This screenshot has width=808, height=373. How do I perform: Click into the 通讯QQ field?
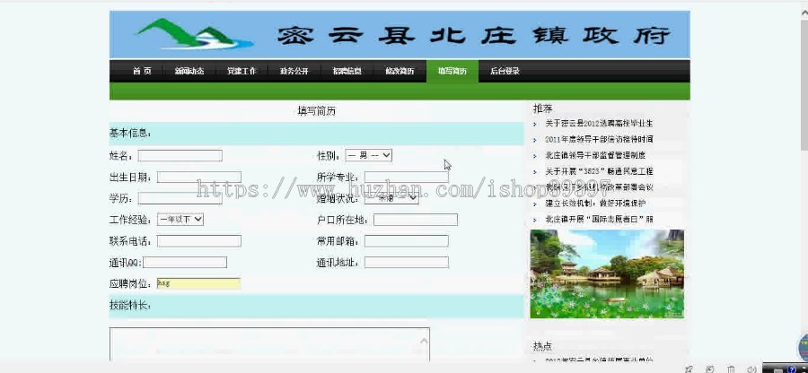tap(184, 263)
